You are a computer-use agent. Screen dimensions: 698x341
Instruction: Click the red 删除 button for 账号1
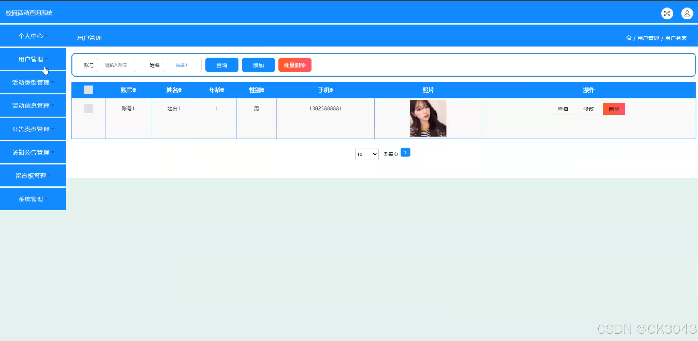[x=614, y=109]
